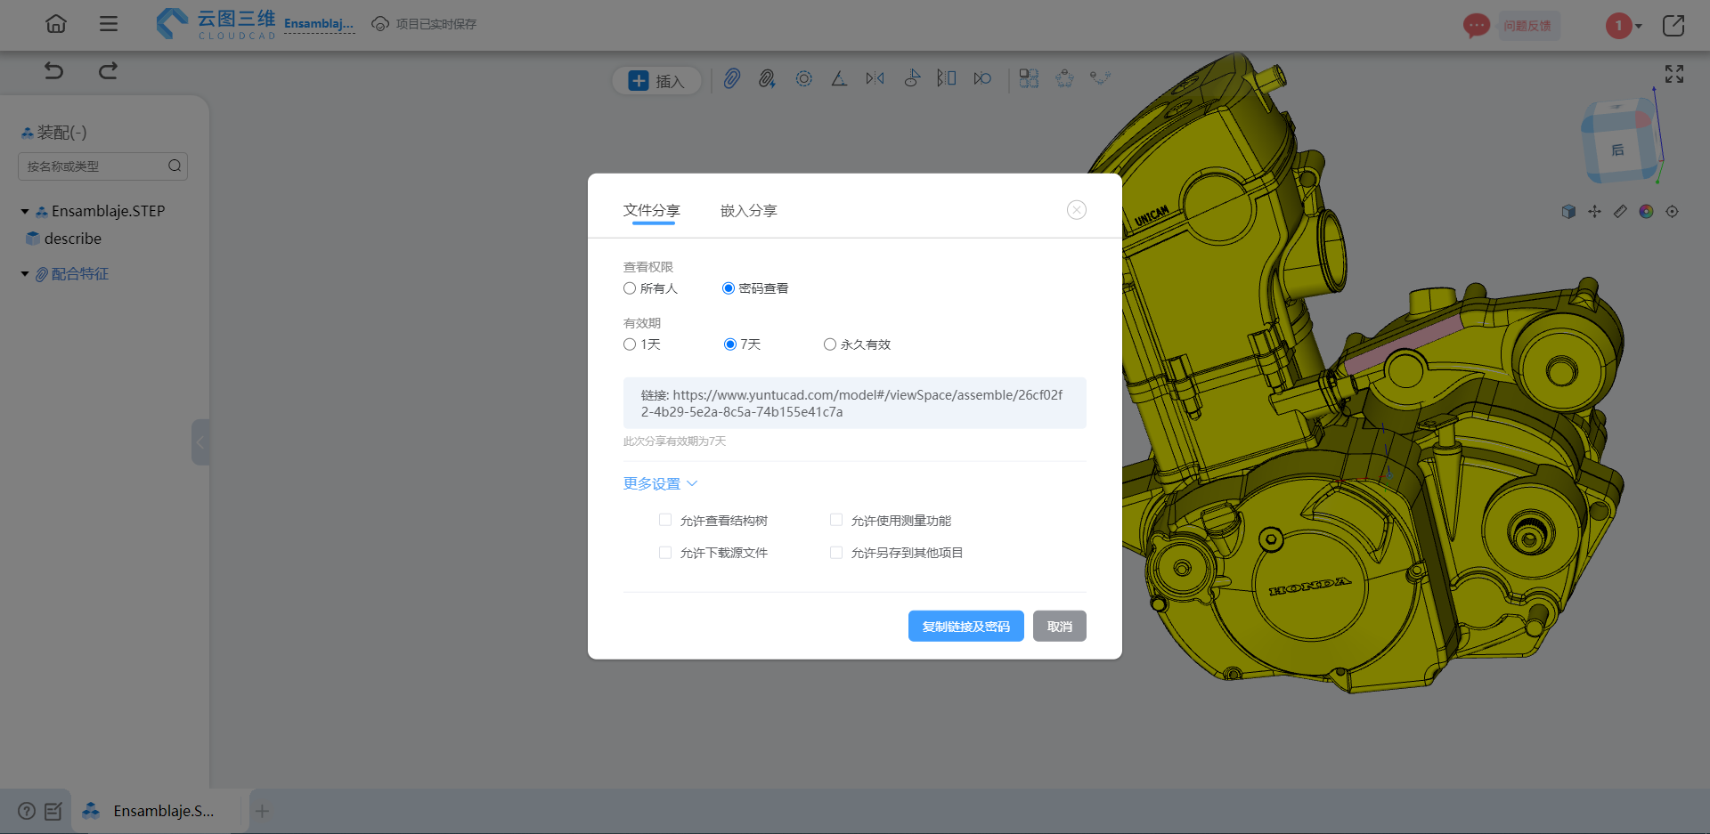Click the home icon in the header
Image resolution: width=1710 pixels, height=834 pixels.
56,24
